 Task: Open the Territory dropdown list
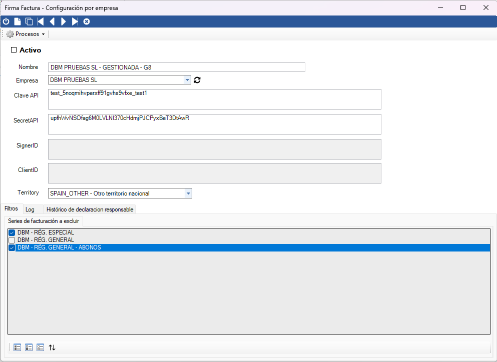point(188,193)
